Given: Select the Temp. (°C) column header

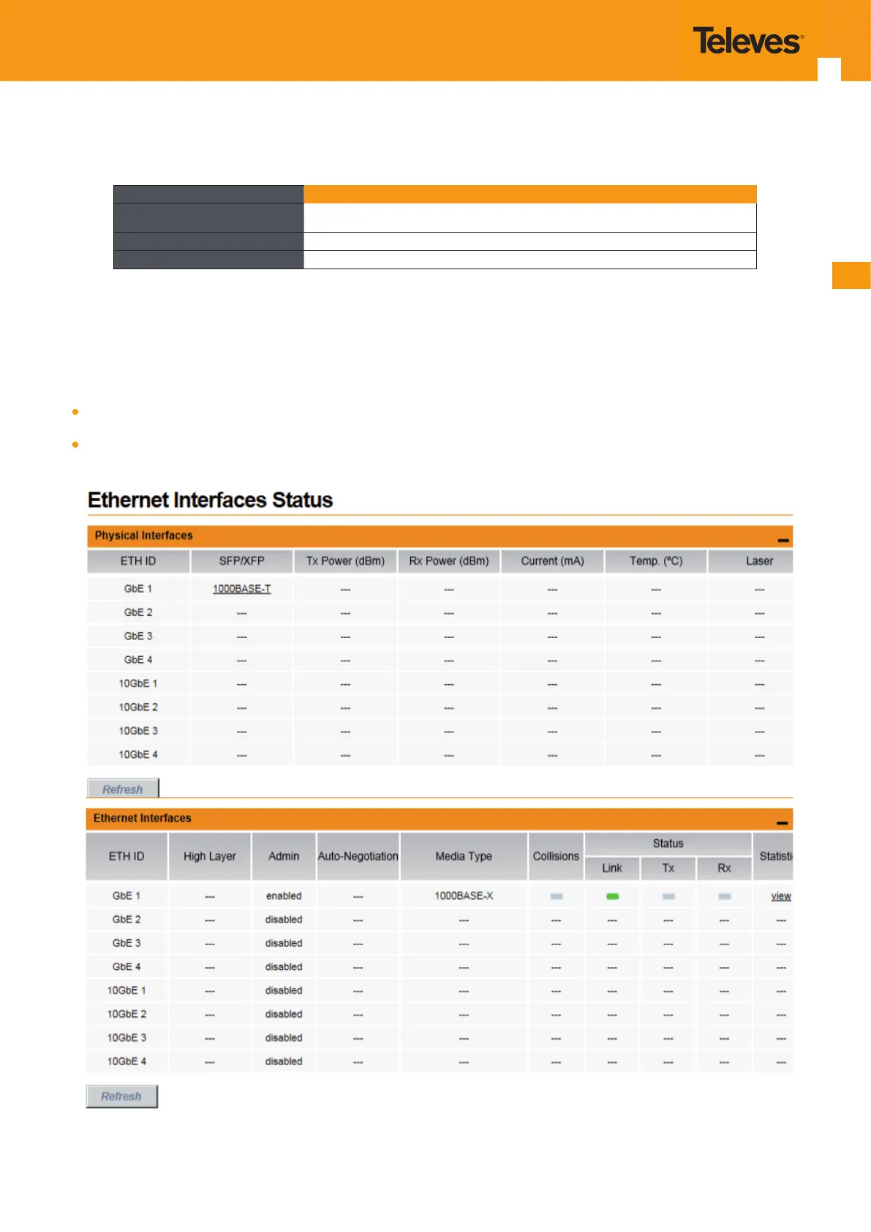Looking at the screenshot, I should 656,561.
